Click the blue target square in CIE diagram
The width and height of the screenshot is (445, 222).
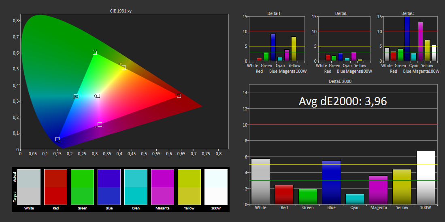pyautogui.click(x=57, y=139)
